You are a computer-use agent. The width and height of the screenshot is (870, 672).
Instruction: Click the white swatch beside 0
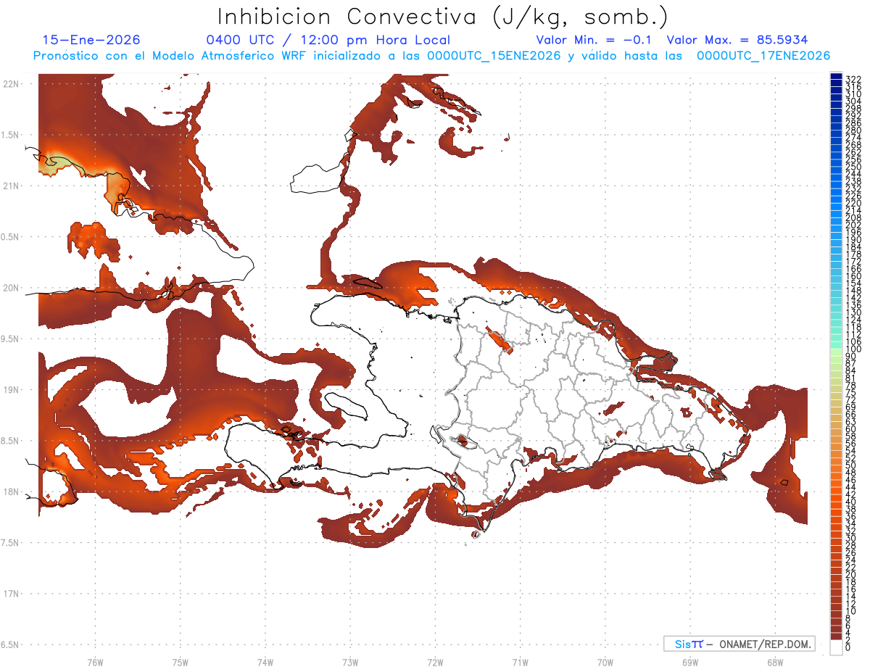click(836, 648)
